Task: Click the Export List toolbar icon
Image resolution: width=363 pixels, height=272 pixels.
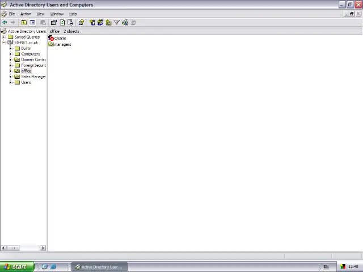Action: point(70,23)
